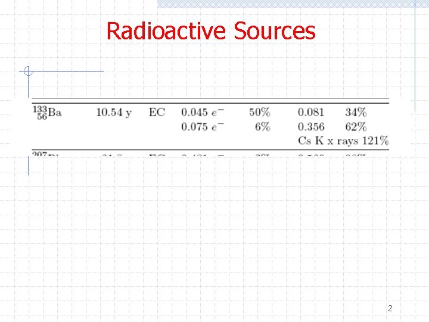The image size is (429, 322).
Task: Click the 'Radioactive Sources' slide title
Action: click(x=211, y=30)
